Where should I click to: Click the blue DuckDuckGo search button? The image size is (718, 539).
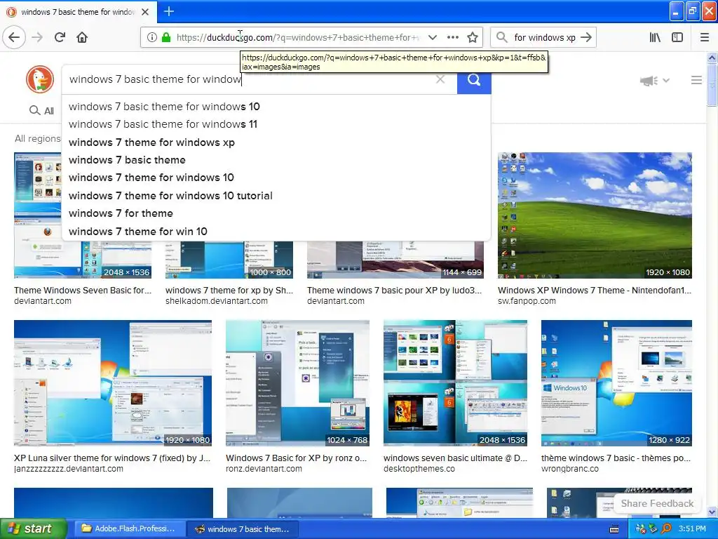(x=474, y=81)
